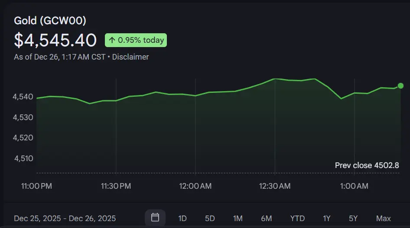Click the green current price dot

[400, 86]
